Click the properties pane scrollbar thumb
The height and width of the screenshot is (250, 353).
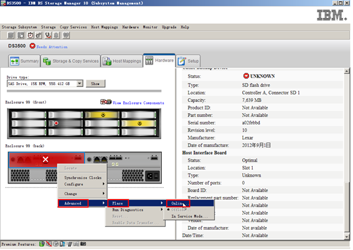click(x=347, y=207)
